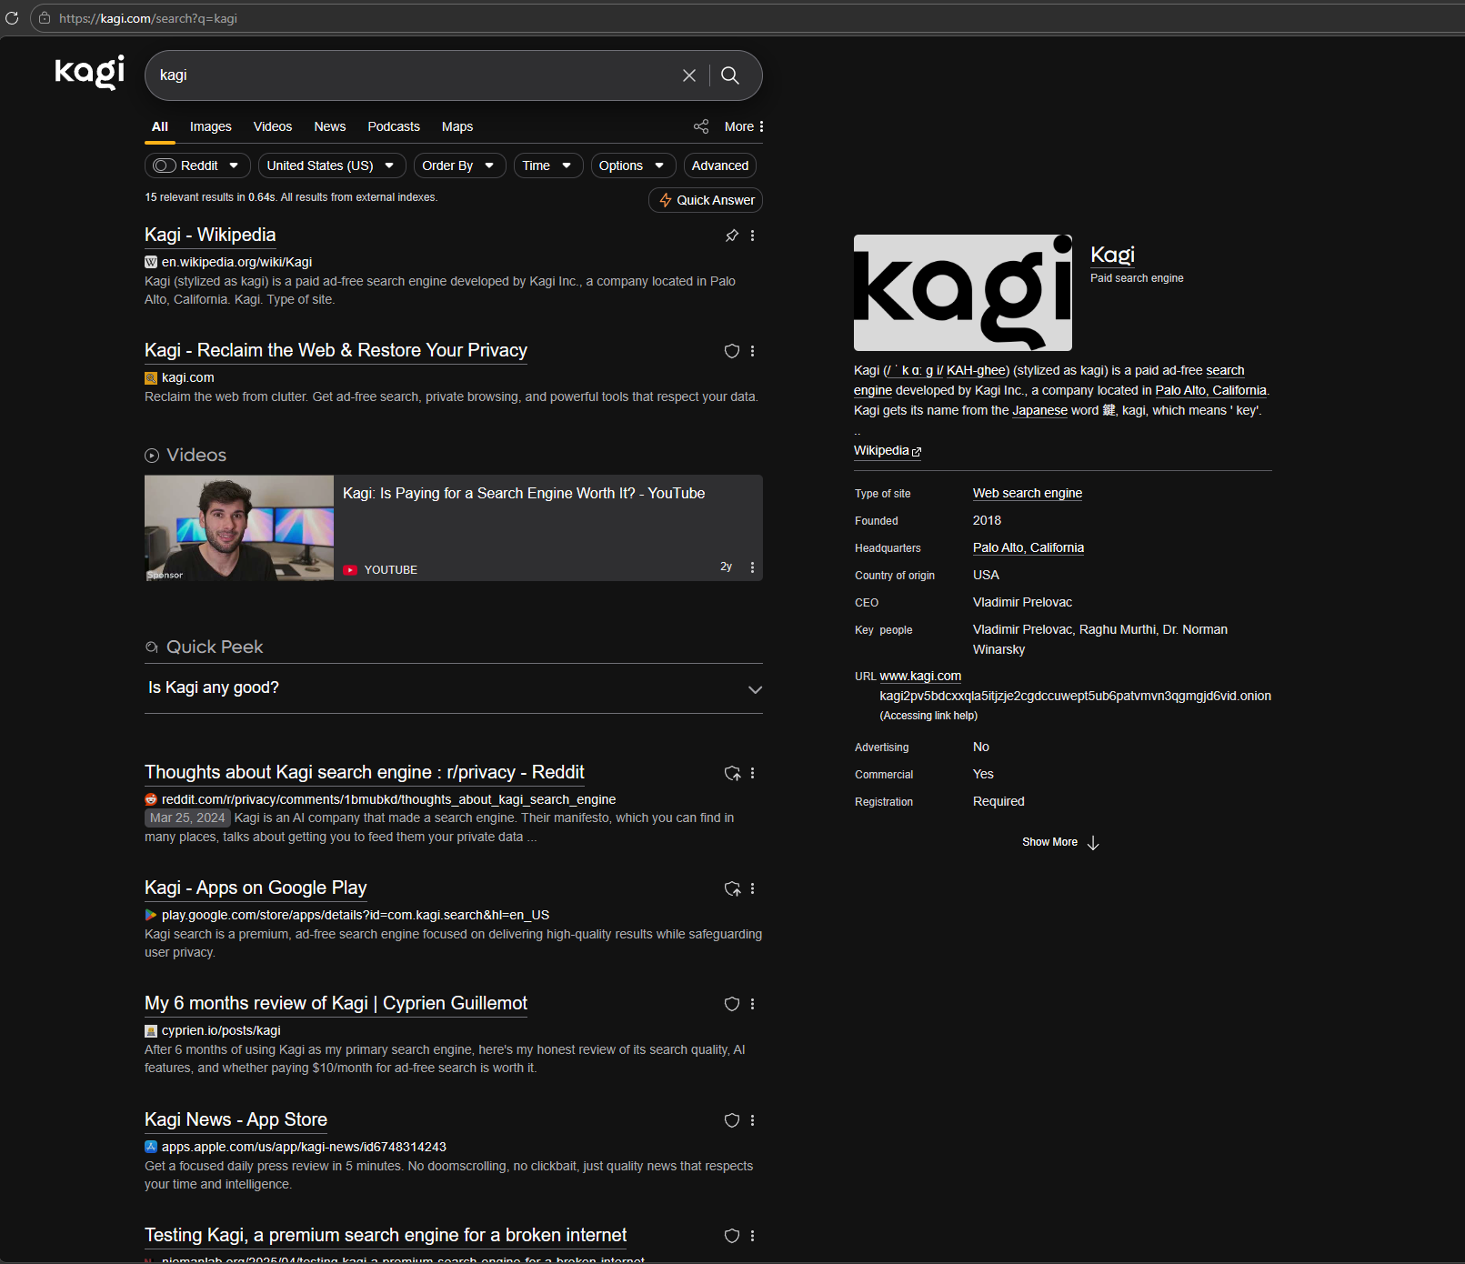1465x1264 pixels.
Task: Pin the Kagi - Wikipedia result
Action: (x=732, y=236)
